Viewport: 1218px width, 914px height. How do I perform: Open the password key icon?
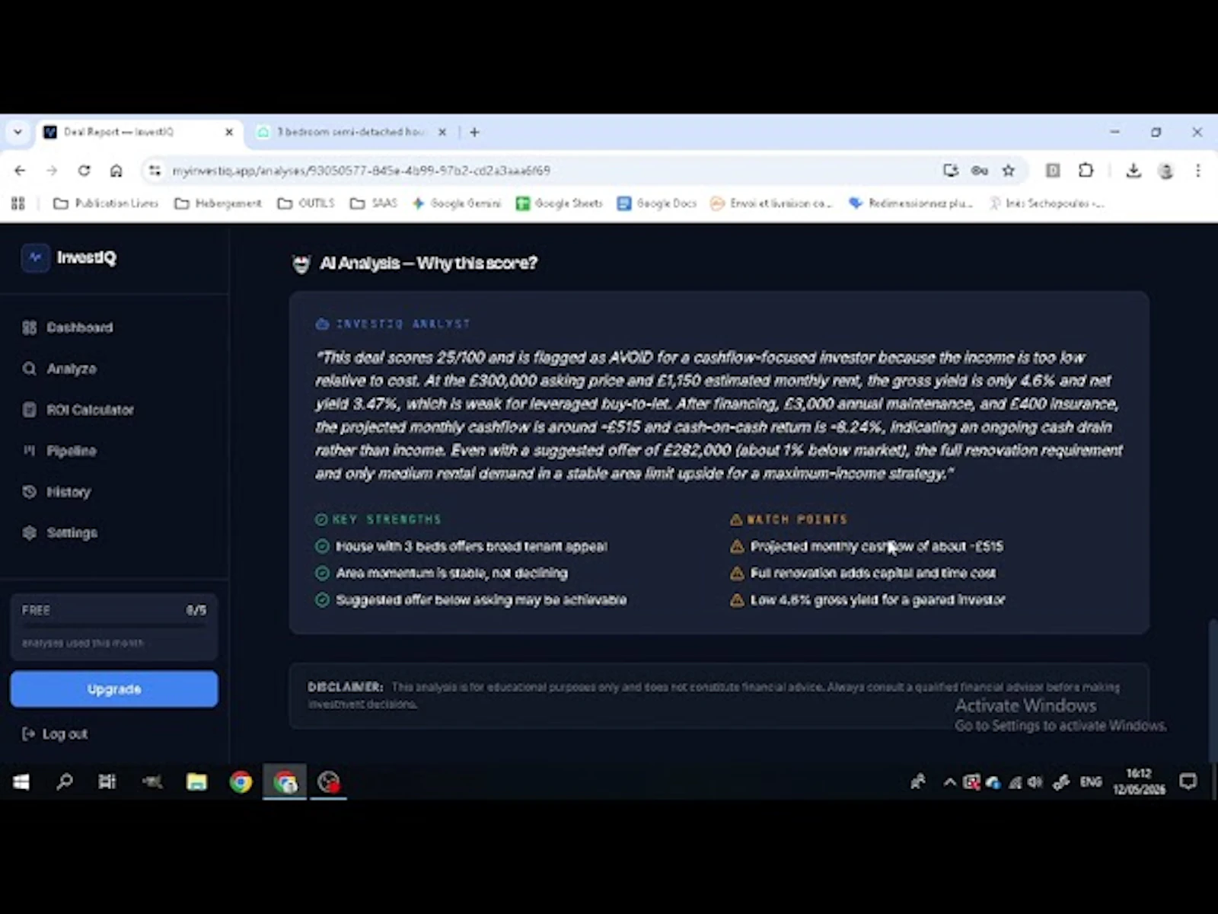click(980, 171)
